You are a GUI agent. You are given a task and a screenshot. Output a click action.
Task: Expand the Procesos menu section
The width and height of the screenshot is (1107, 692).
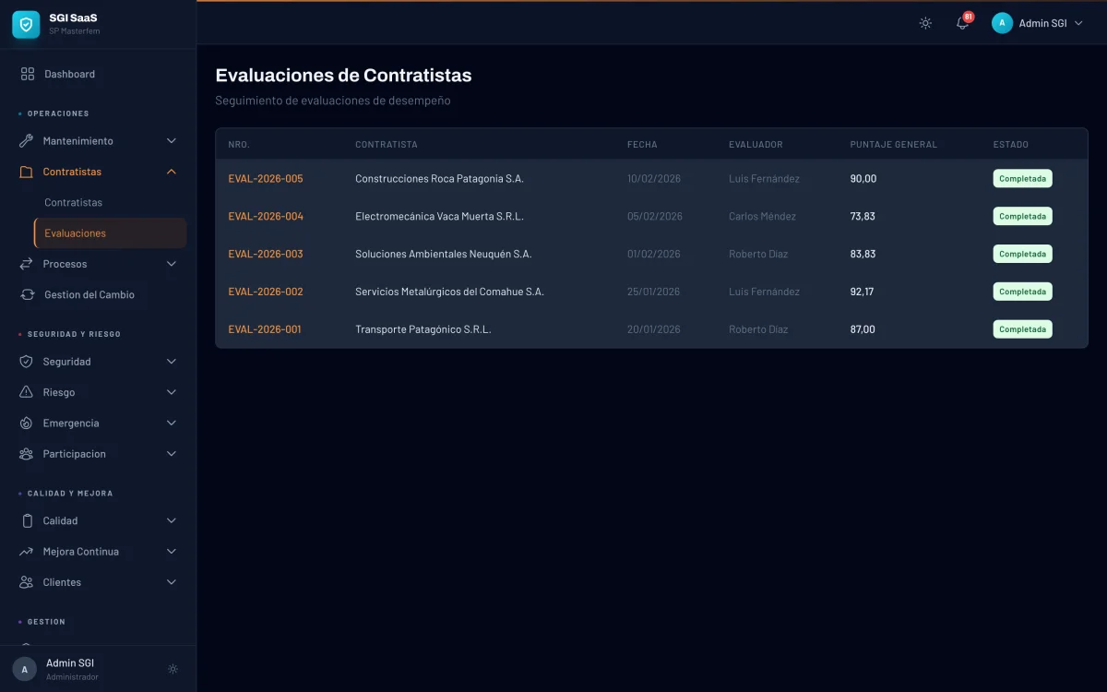coord(171,264)
